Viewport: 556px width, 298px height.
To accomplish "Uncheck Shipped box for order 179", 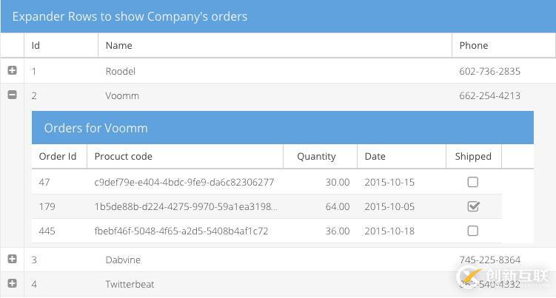I will pos(473,206).
